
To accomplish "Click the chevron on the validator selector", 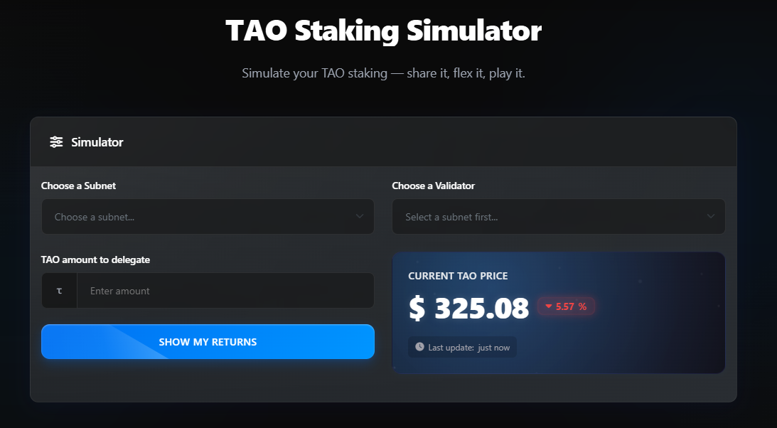I will tap(710, 216).
